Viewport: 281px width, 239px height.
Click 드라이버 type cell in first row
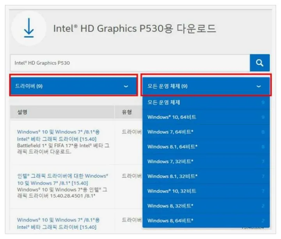tap(132, 132)
